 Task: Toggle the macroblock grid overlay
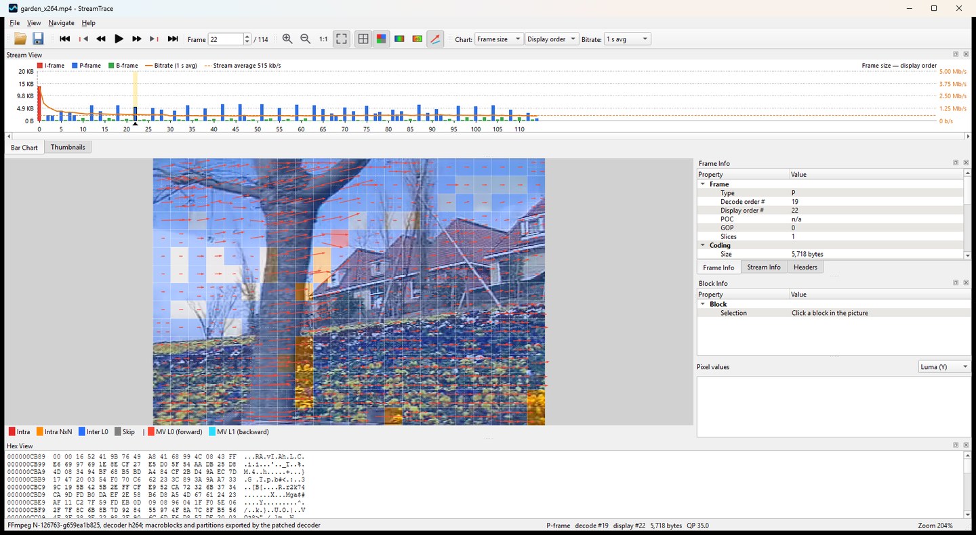(363, 39)
